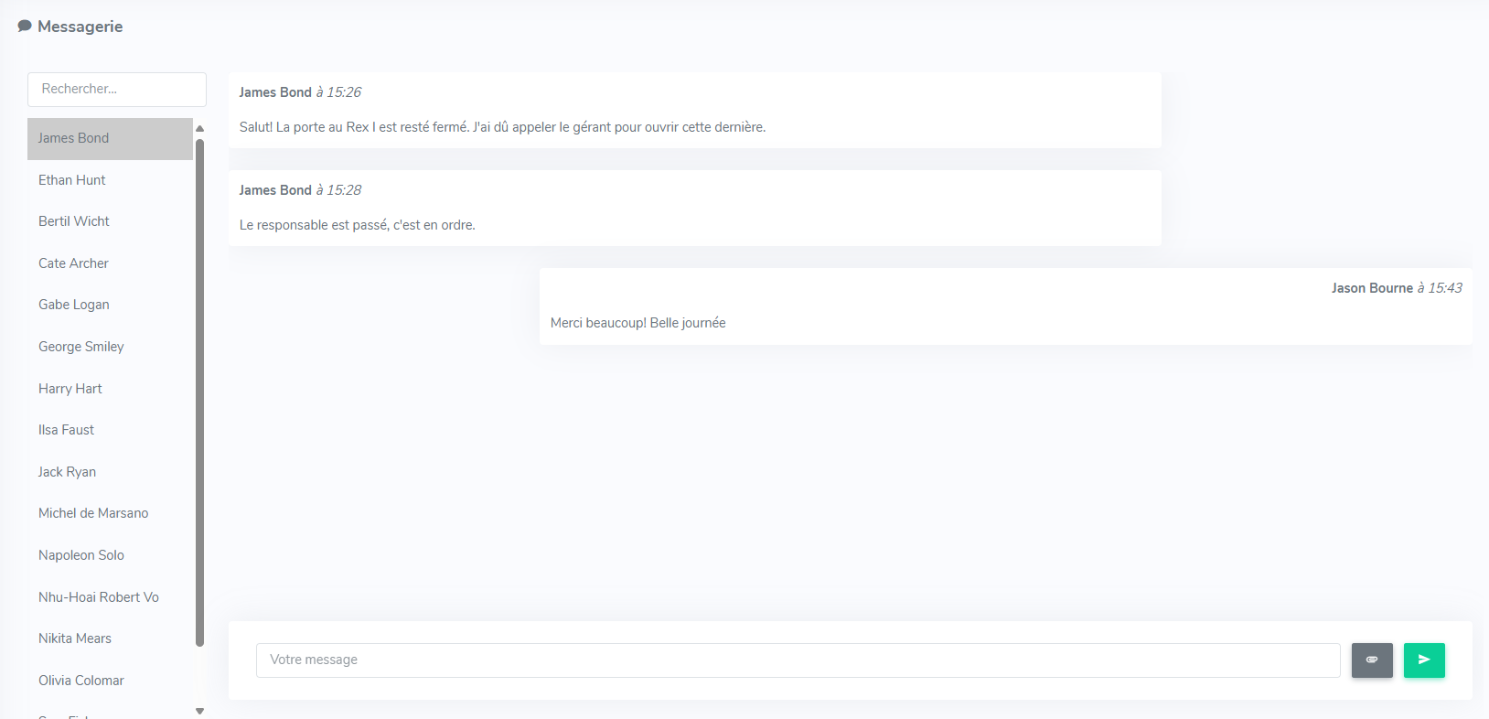The width and height of the screenshot is (1489, 719).
Task: Click the green send message button
Action: pyautogui.click(x=1423, y=660)
